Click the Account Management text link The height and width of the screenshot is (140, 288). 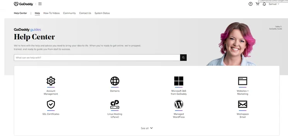pos(51,93)
